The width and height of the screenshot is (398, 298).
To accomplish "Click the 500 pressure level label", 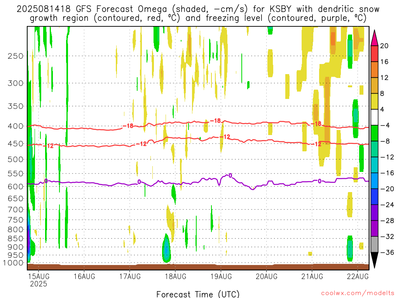I will pyautogui.click(x=16, y=159).
